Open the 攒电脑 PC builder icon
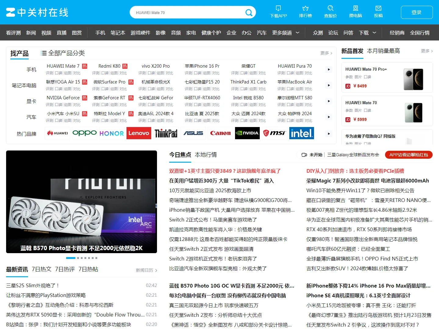439x329 pixels. (355, 8)
